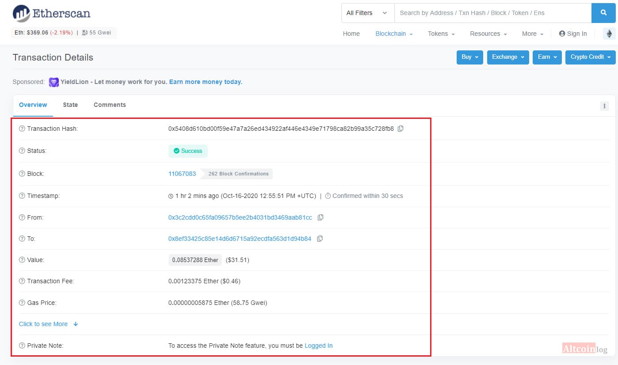
Task: Click the YieldLion sponsor logo icon
Action: pos(54,82)
